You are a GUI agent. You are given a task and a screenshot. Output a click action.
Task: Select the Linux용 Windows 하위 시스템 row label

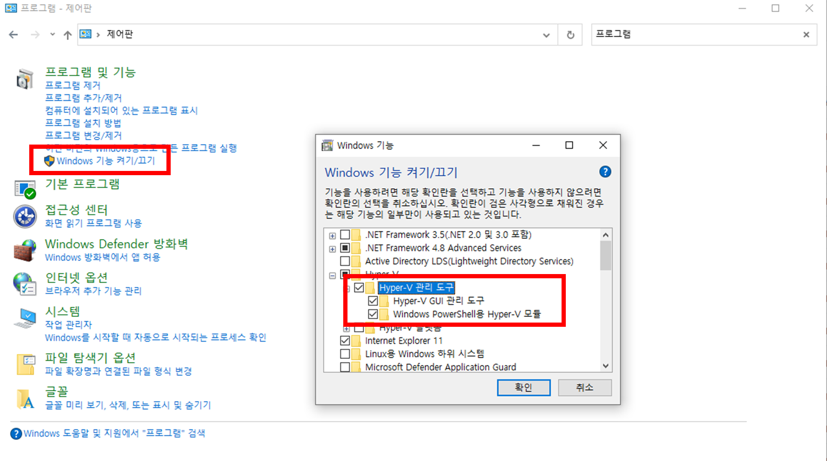425,354
